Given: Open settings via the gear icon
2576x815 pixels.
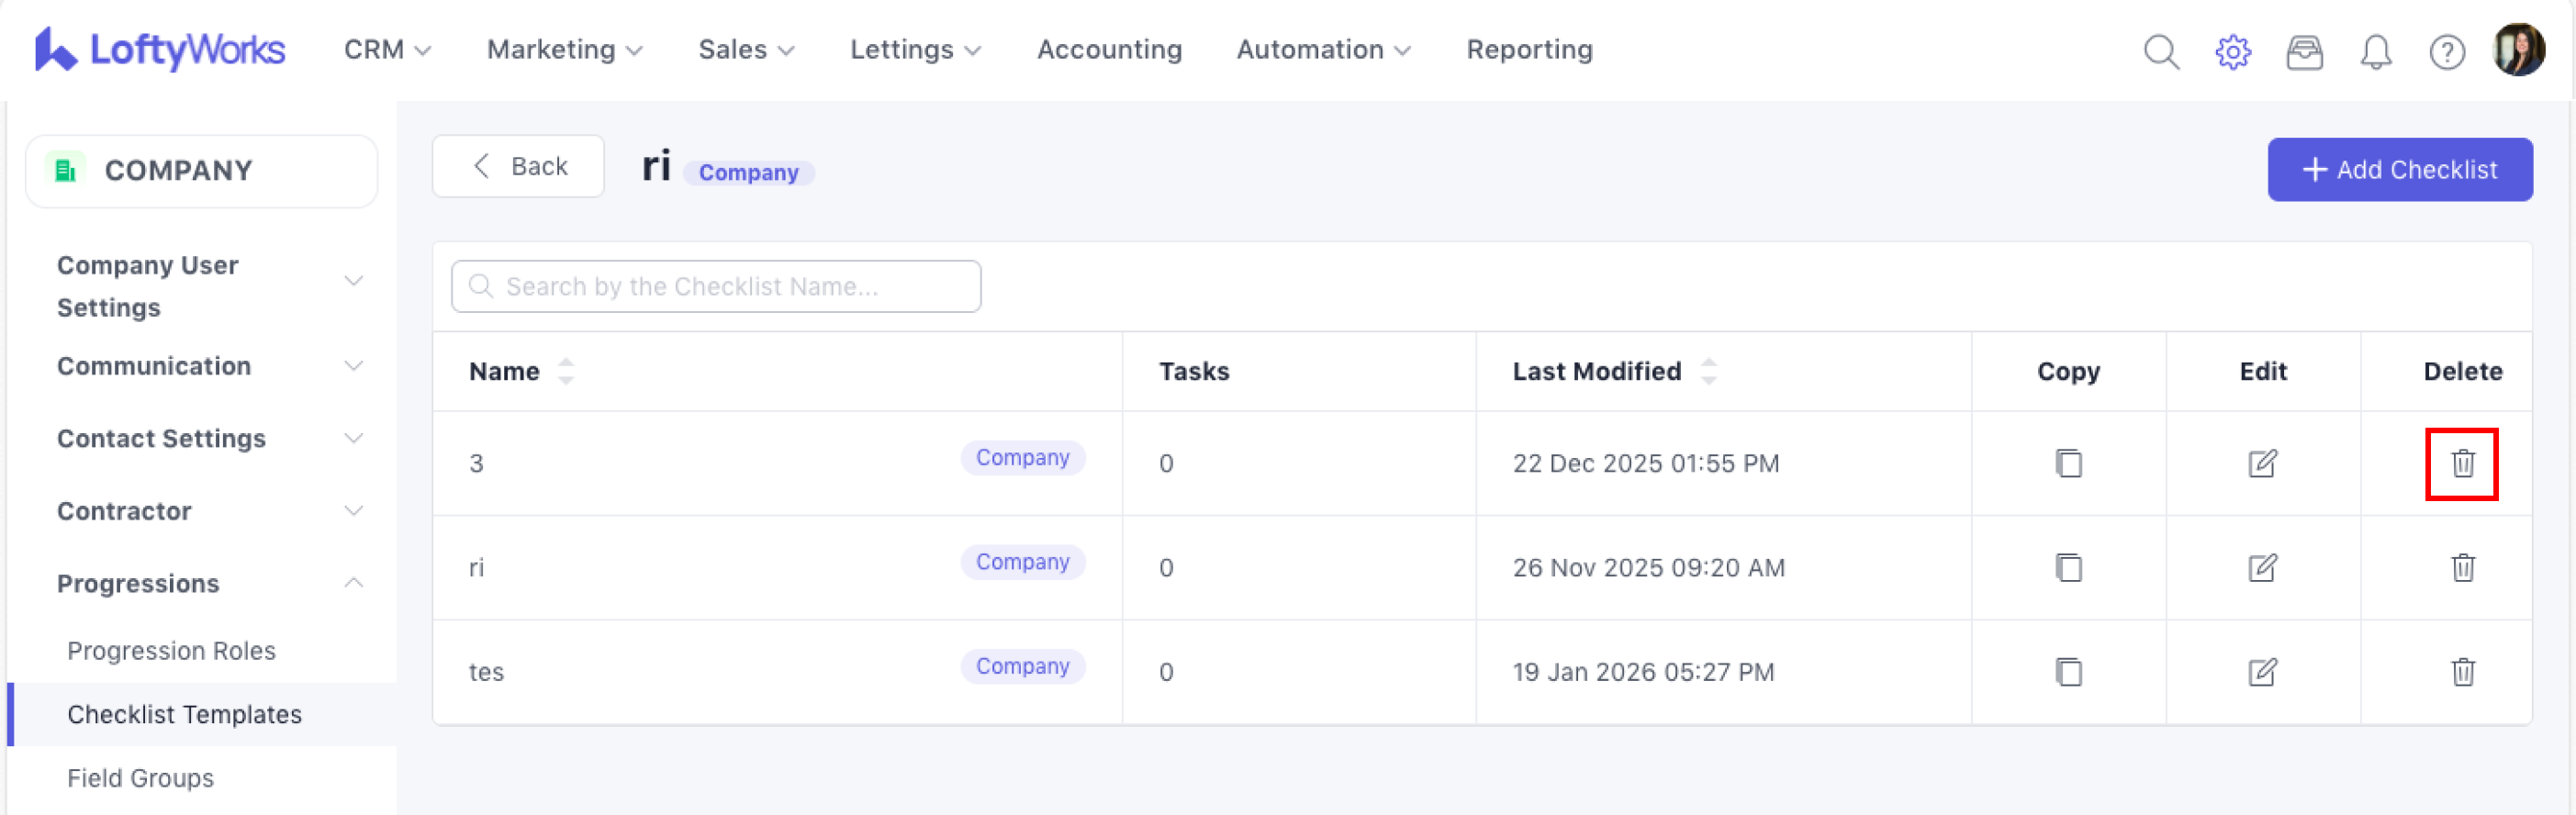Looking at the screenshot, I should [2232, 51].
